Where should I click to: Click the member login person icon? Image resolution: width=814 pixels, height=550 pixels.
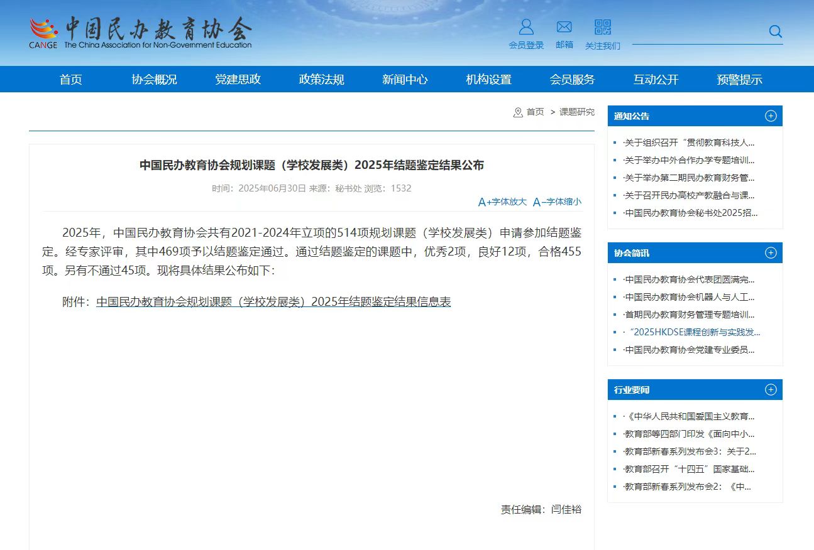[526, 27]
